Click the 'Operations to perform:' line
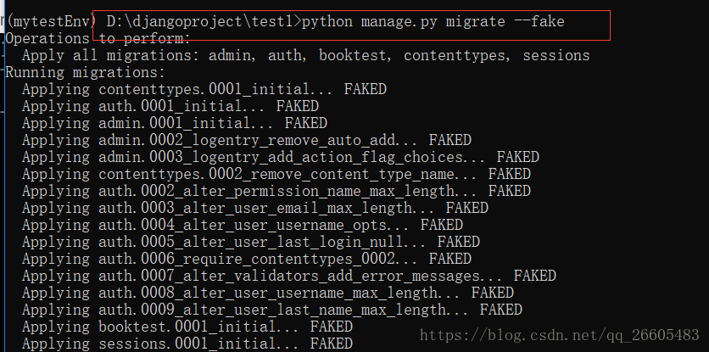The height and width of the screenshot is (352, 709). pos(98,38)
